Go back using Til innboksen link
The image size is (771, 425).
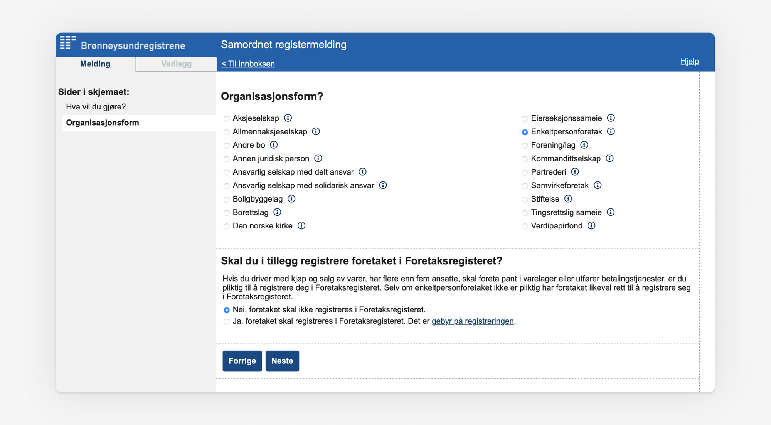[248, 64]
